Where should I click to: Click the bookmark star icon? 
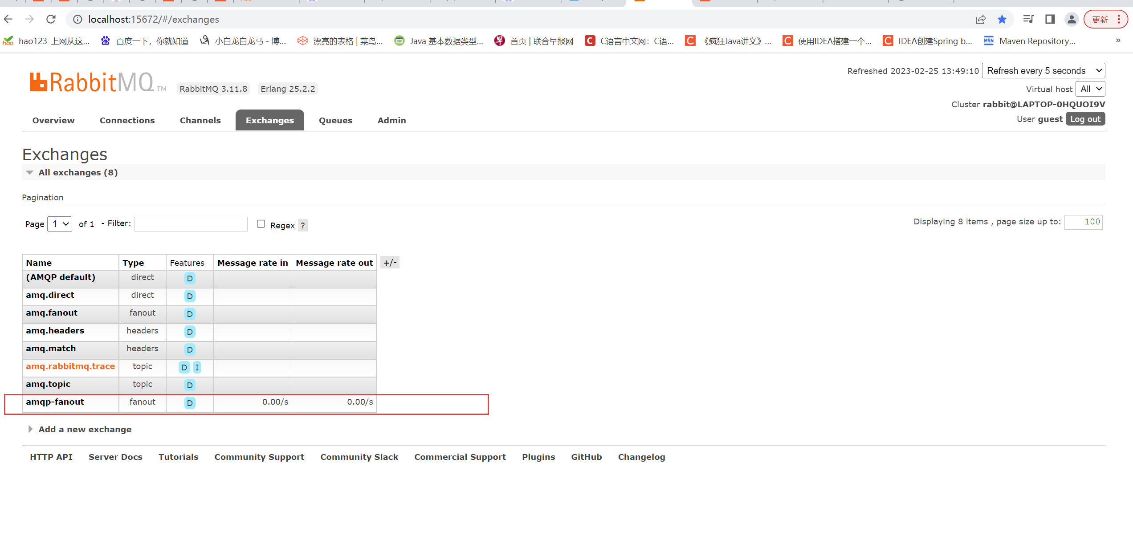(1002, 19)
